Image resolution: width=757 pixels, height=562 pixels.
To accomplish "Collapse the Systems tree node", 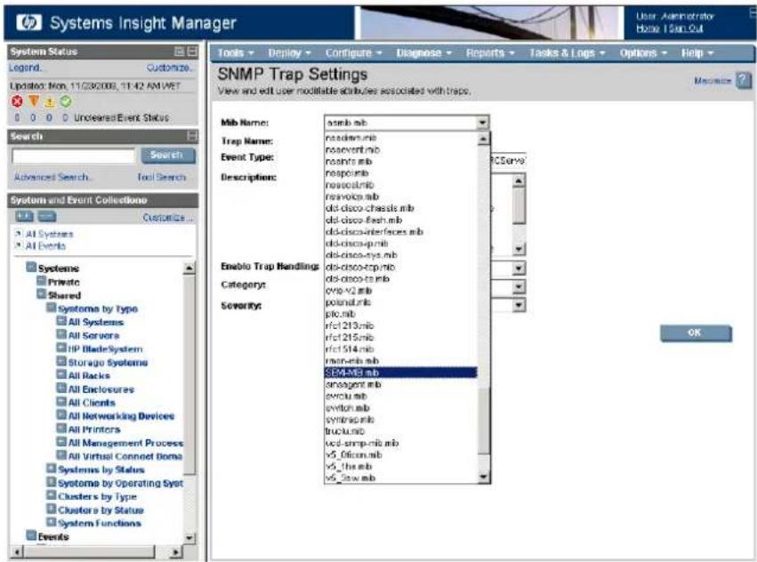I will click(31, 268).
